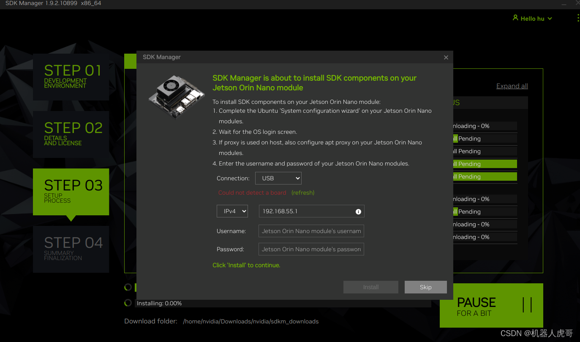The image size is (580, 342).
Task: Go to STEP 01 Development Environment
Action: coord(71,76)
